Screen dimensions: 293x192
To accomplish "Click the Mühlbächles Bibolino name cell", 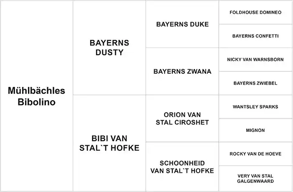I will click(x=37, y=96).
